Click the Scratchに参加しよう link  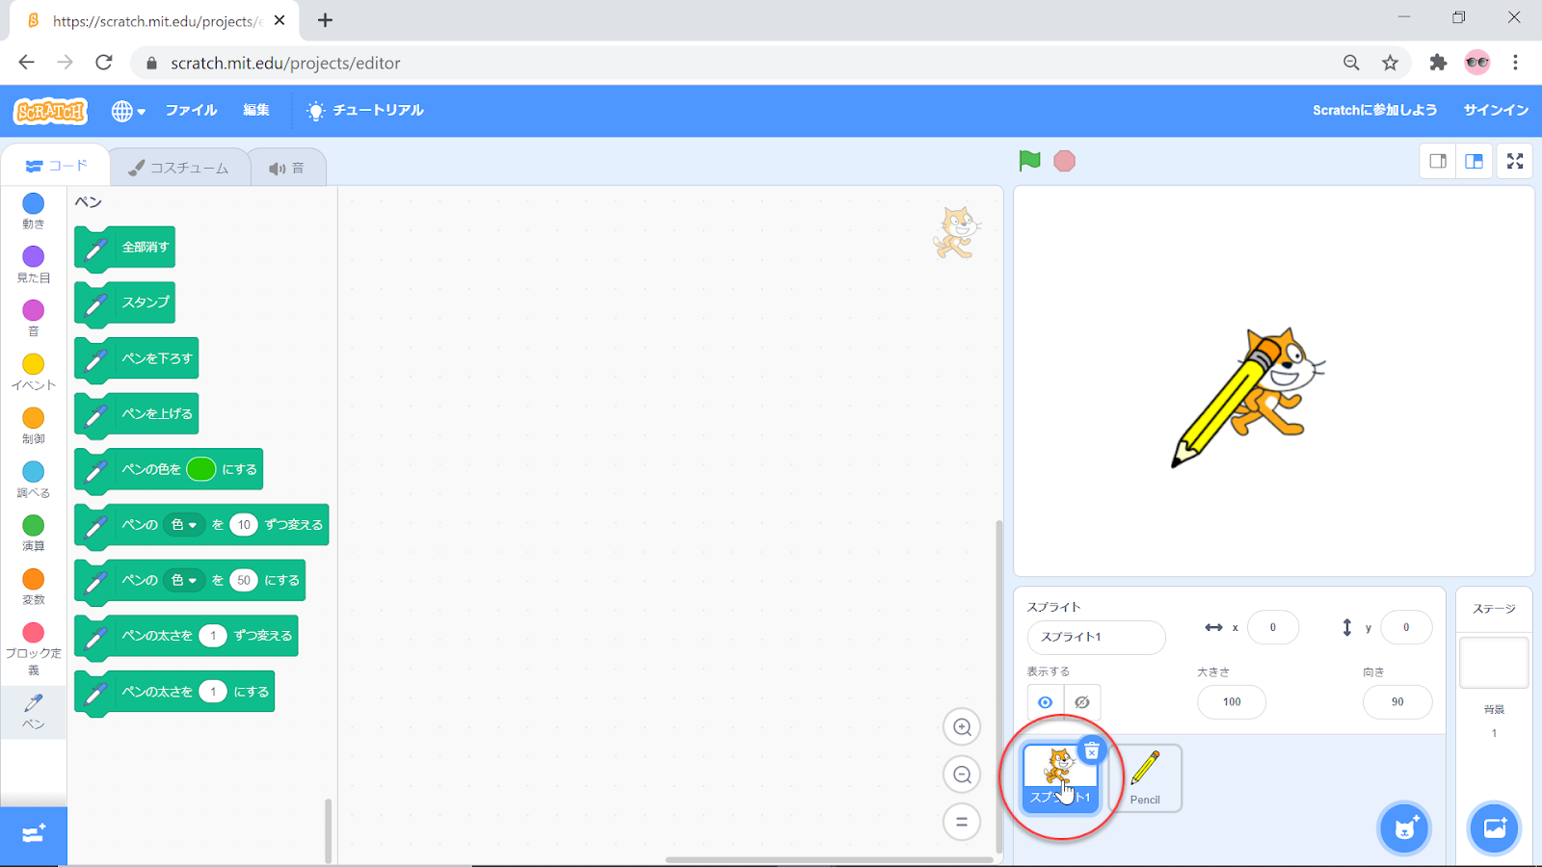(1374, 110)
